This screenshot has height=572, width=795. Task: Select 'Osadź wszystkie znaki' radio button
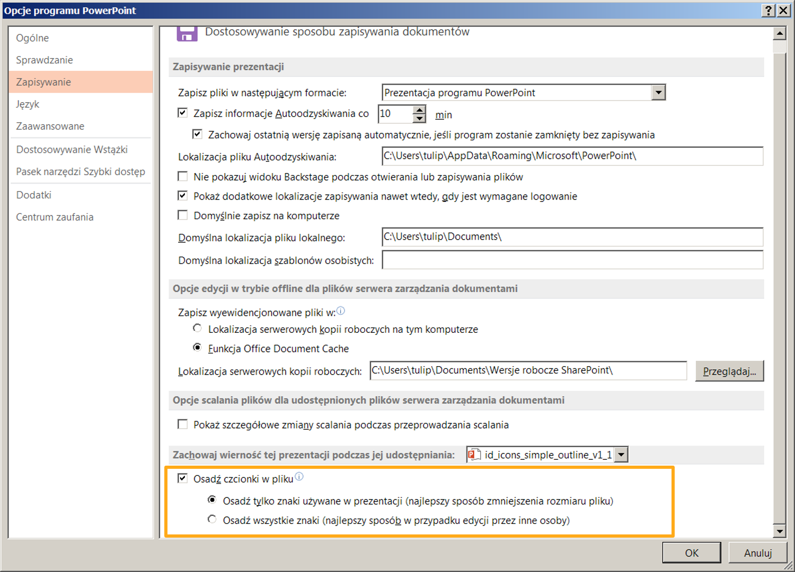pyautogui.click(x=212, y=520)
